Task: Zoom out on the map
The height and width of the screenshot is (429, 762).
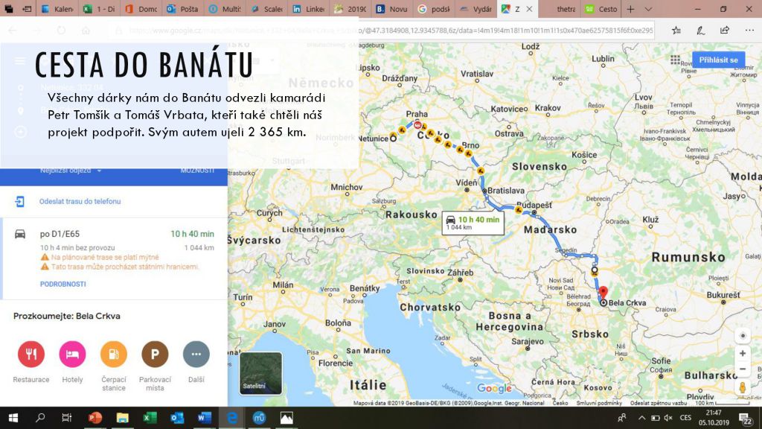Action: (x=743, y=369)
